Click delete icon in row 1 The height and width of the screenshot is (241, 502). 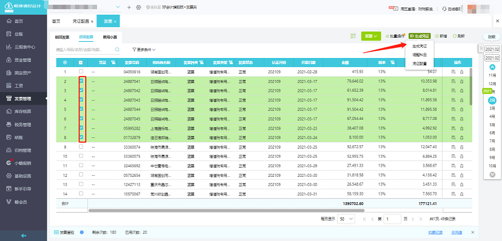pyautogui.click(x=462, y=72)
